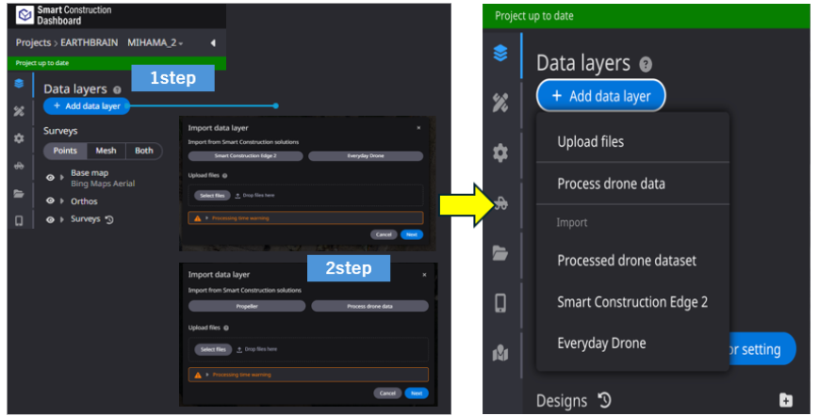This screenshot has width=819, height=416.
Task: Expand the Surveys tree row
Action: pyautogui.click(x=62, y=219)
